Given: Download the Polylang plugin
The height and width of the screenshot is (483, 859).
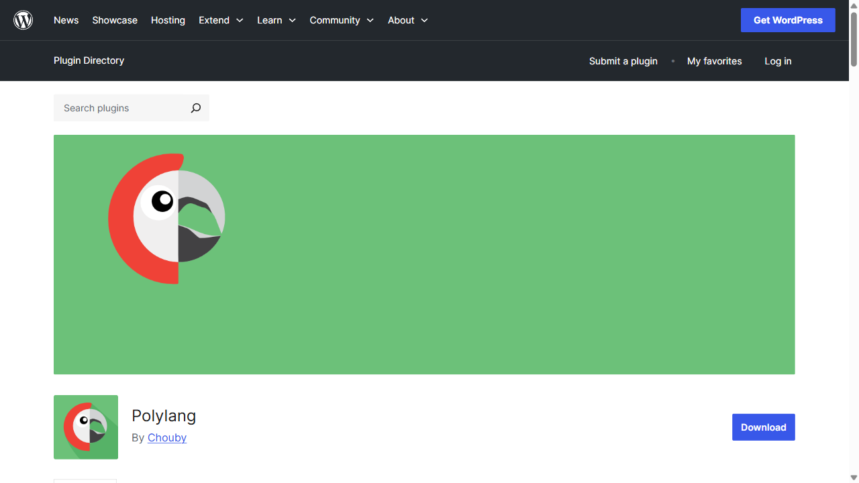Looking at the screenshot, I should pyautogui.click(x=763, y=427).
